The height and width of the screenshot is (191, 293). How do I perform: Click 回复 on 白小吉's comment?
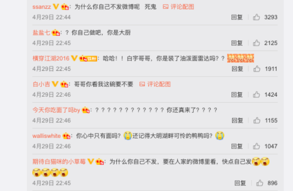pyautogui.click(x=237, y=95)
